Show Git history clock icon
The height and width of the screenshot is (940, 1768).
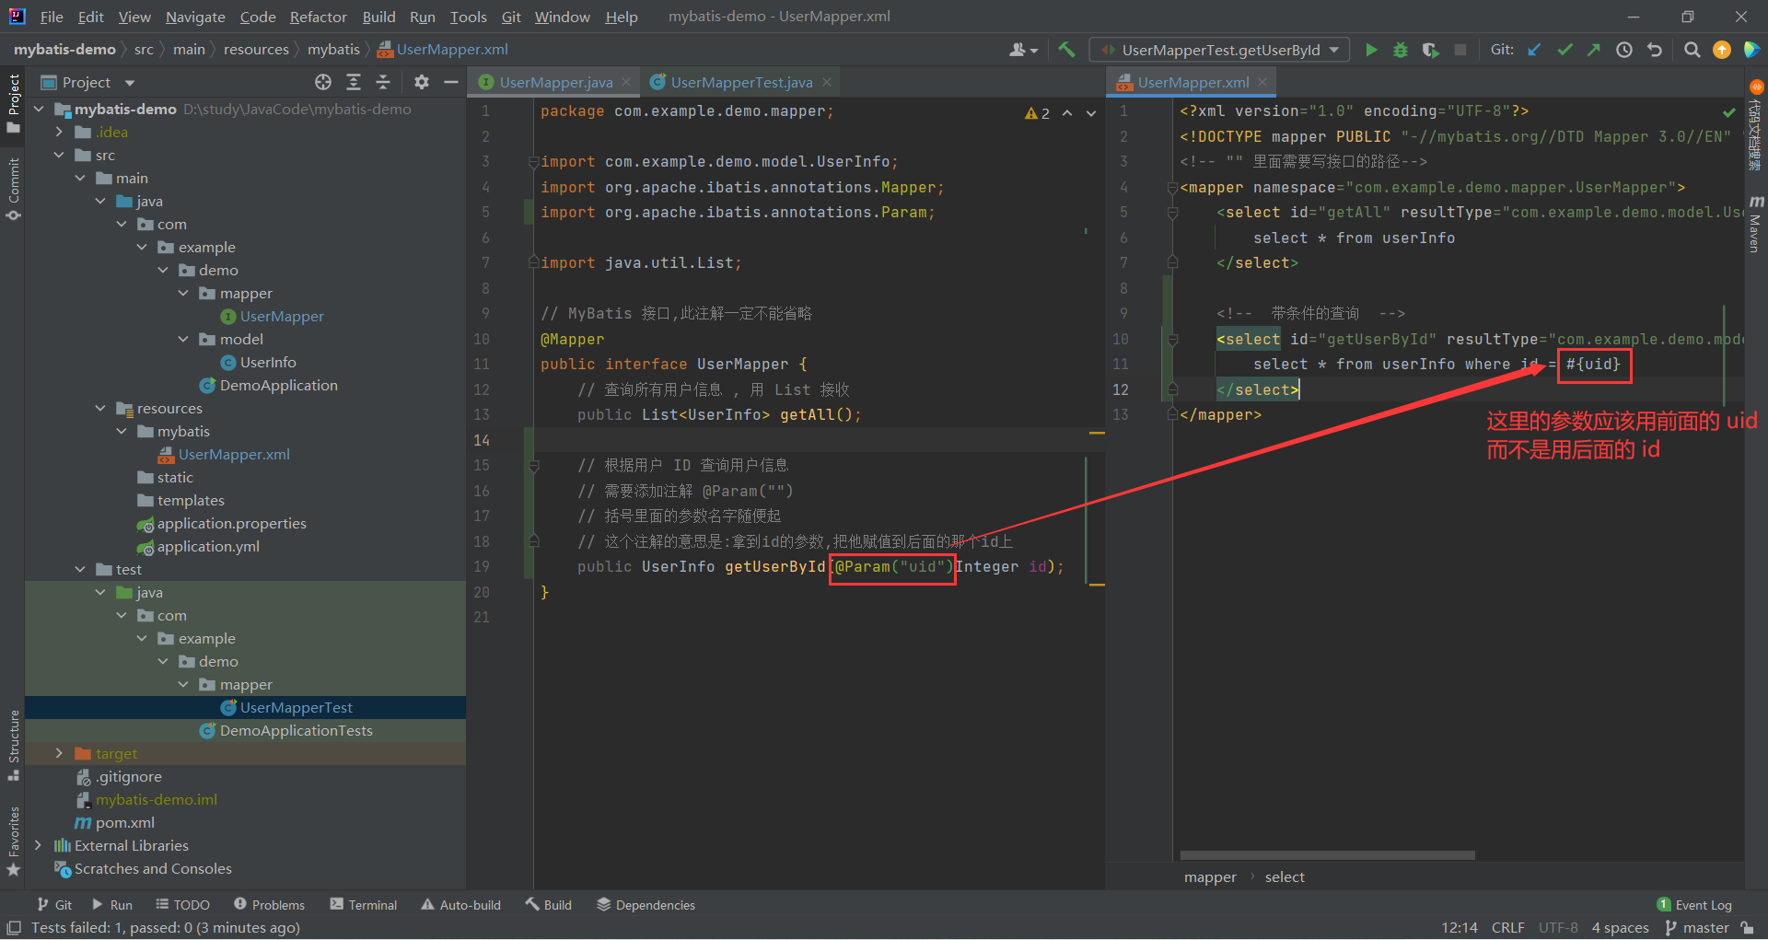(x=1624, y=50)
